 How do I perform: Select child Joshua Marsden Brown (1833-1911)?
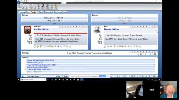91,60
